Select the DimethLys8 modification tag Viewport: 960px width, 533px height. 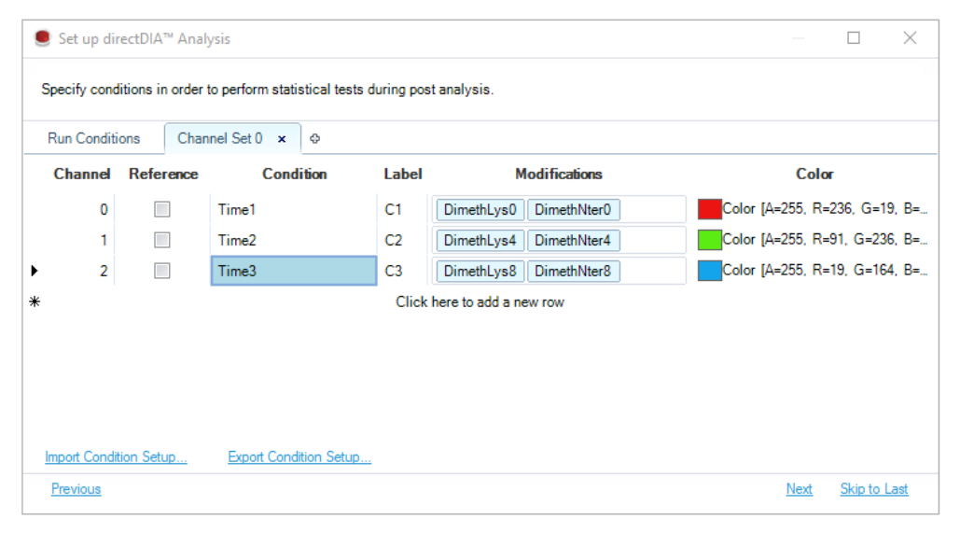tap(480, 271)
